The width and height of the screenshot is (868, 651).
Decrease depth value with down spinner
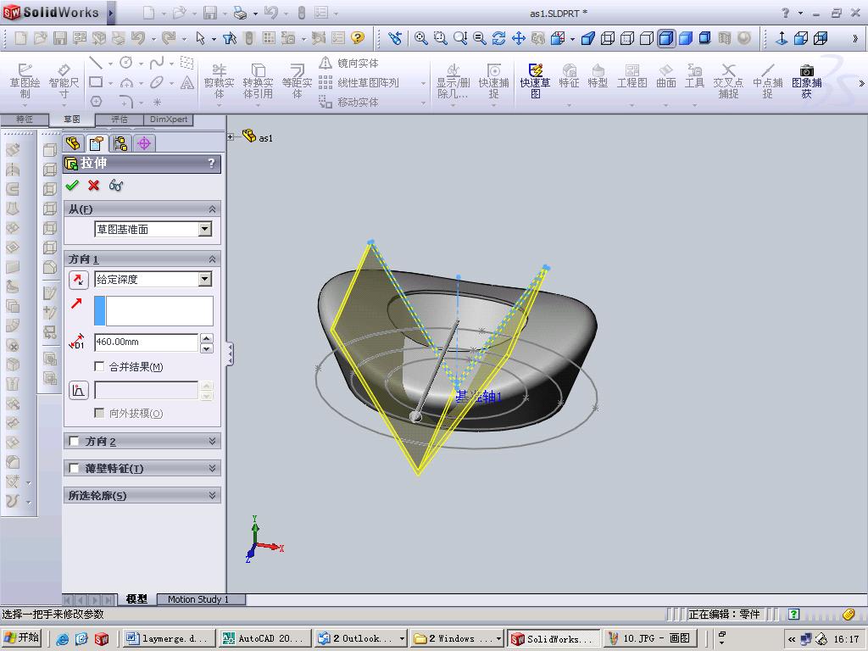tap(207, 348)
